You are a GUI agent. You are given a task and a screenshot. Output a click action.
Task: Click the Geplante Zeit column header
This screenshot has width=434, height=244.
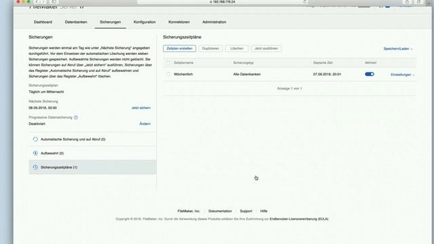coord(323,63)
